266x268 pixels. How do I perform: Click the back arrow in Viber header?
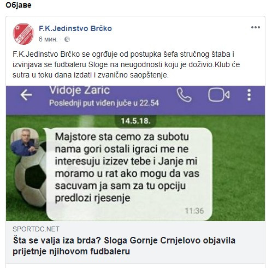pyautogui.click(x=26, y=95)
